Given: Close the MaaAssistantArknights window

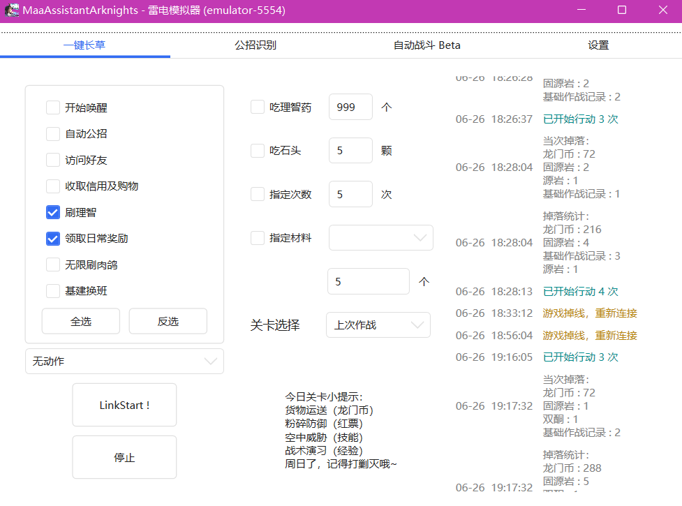Looking at the screenshot, I should (x=662, y=10).
